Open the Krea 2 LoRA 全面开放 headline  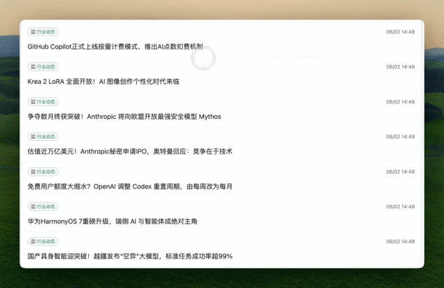(103, 82)
